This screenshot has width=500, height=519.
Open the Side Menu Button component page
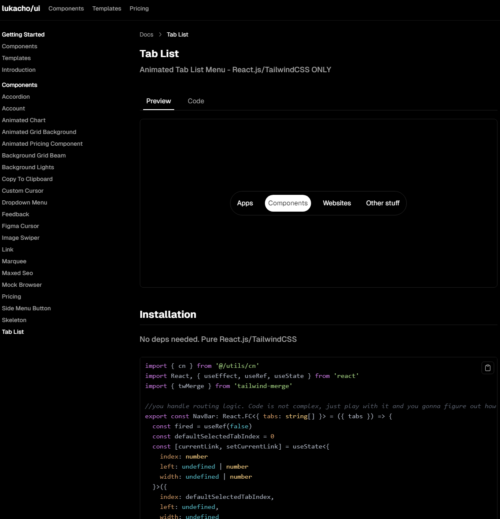coord(26,308)
